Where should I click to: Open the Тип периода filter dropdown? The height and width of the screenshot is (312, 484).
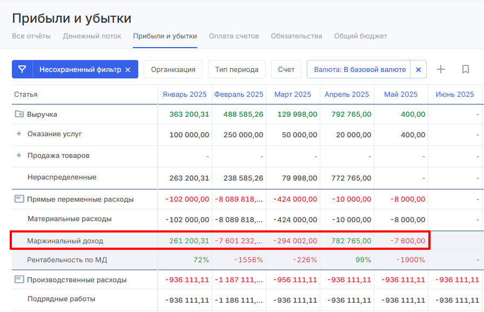(x=237, y=69)
